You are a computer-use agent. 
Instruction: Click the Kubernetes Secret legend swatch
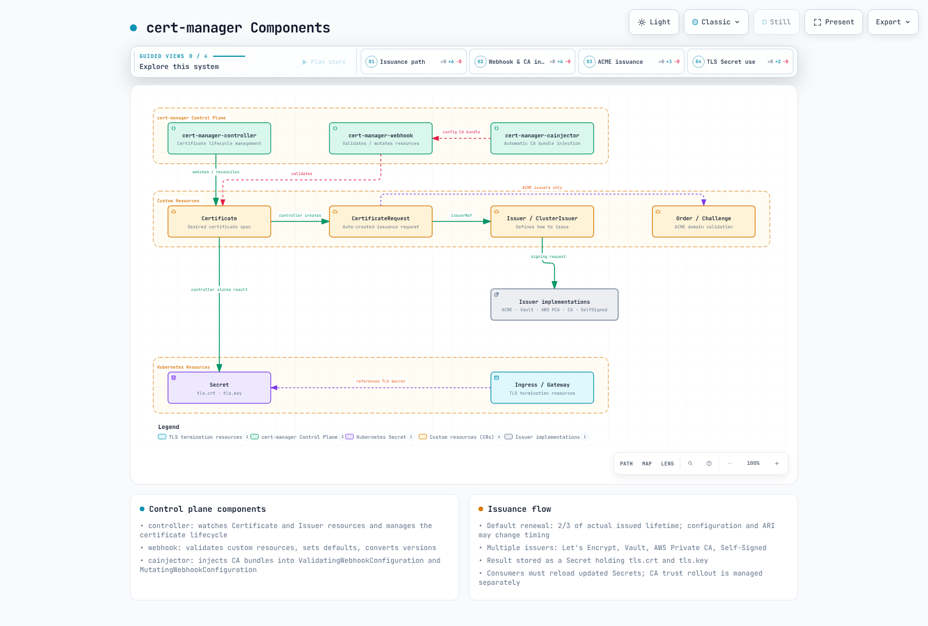pos(350,437)
